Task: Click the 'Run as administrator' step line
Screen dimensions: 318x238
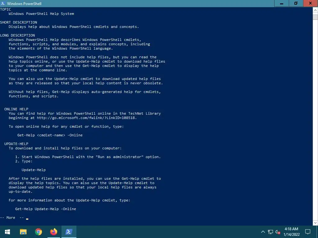Action: (88, 157)
